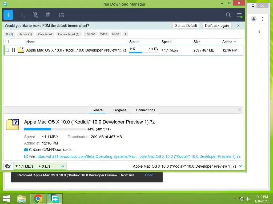
Task: Open the hamburger main menu
Action: click(240, 15)
